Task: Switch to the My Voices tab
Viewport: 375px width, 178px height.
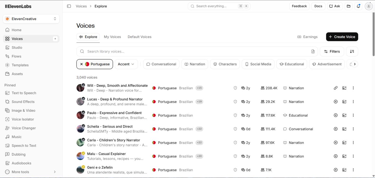Action: click(x=113, y=37)
